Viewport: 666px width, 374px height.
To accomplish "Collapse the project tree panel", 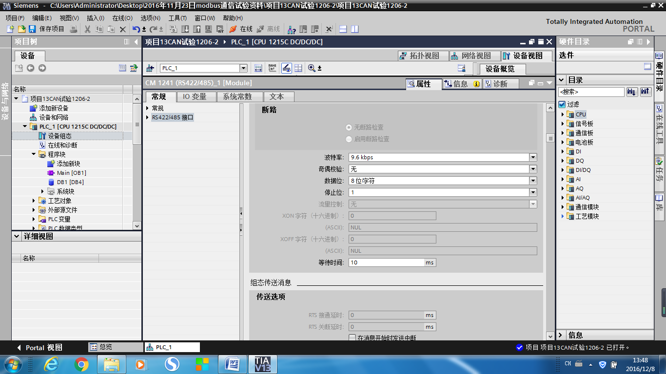I will tap(136, 42).
